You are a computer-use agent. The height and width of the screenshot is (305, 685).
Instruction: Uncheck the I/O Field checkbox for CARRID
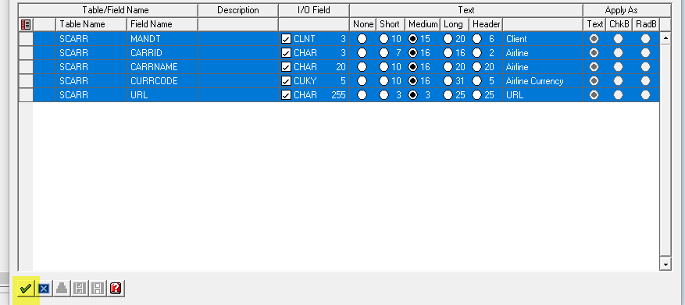286,53
